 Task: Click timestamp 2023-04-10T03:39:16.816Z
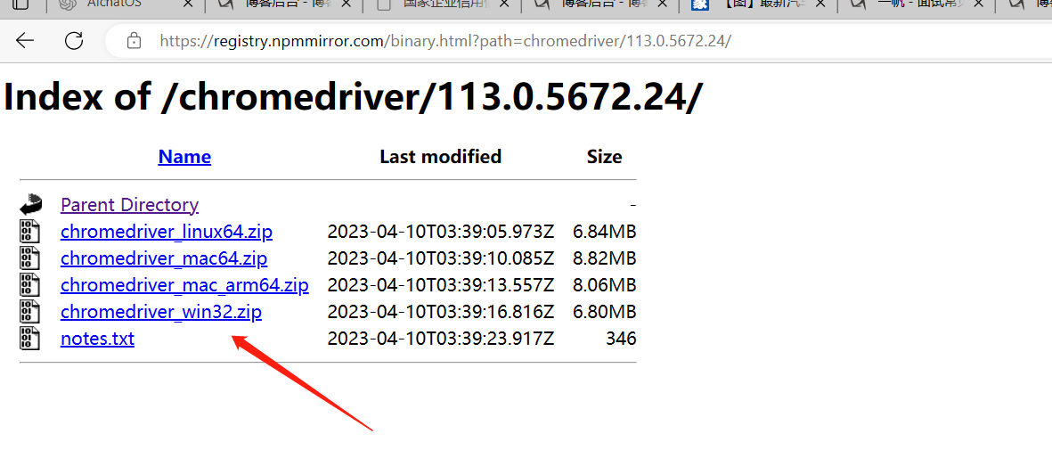pos(441,312)
